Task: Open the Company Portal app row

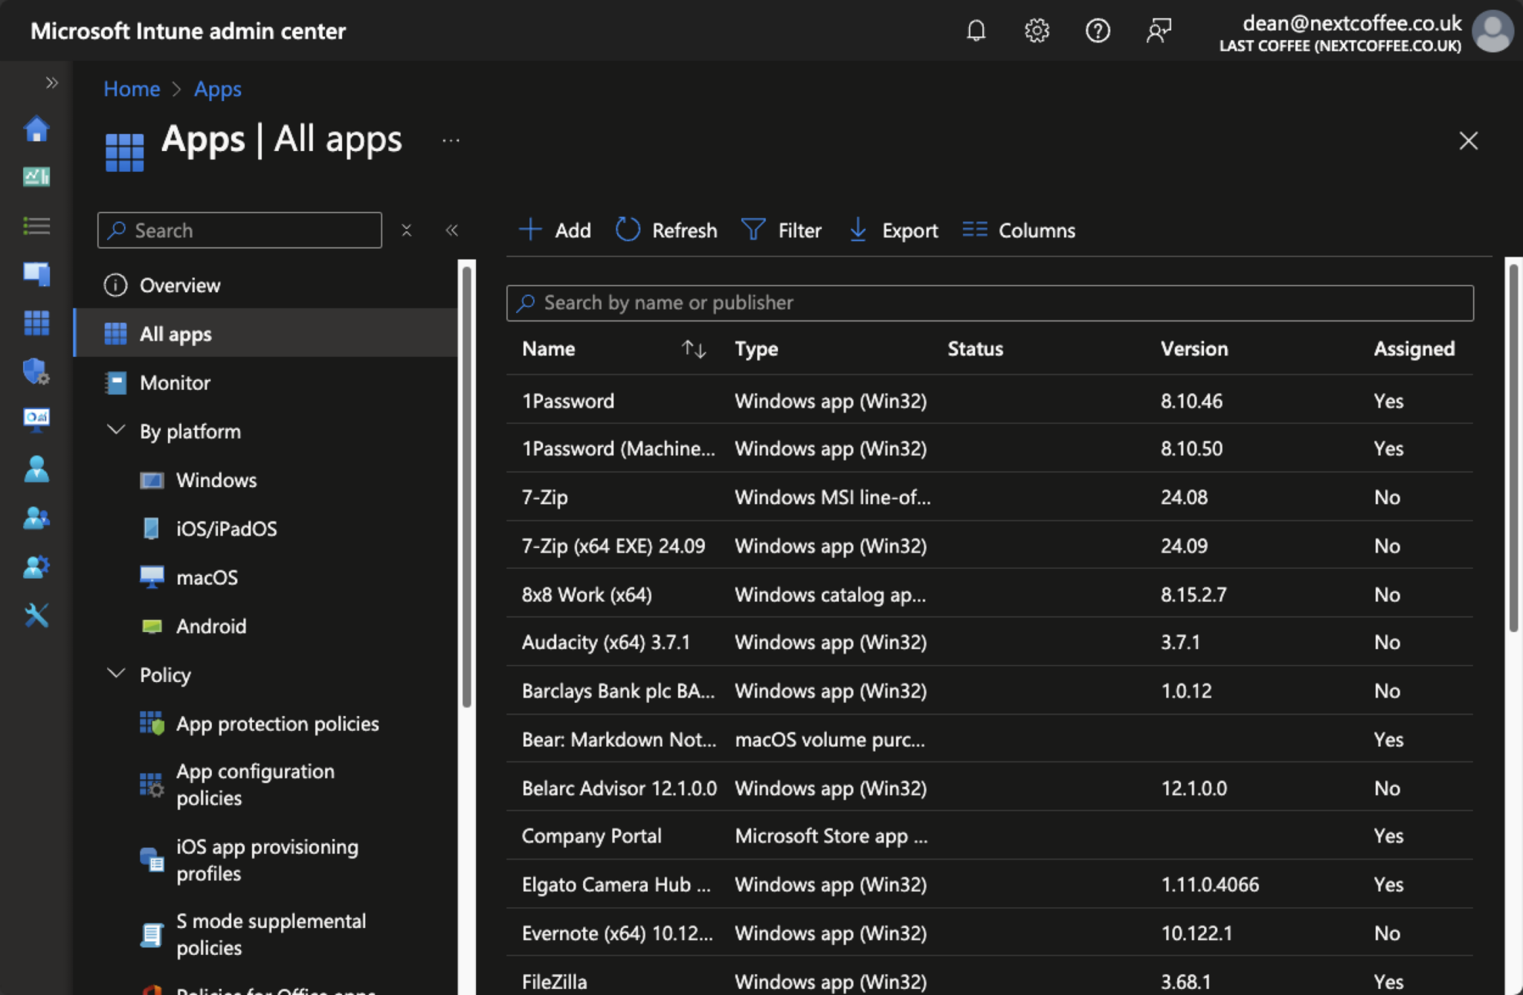Action: pos(990,836)
